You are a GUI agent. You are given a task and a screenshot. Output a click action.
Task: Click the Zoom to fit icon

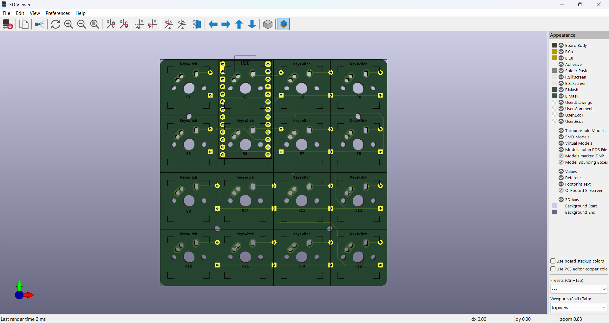point(95,24)
